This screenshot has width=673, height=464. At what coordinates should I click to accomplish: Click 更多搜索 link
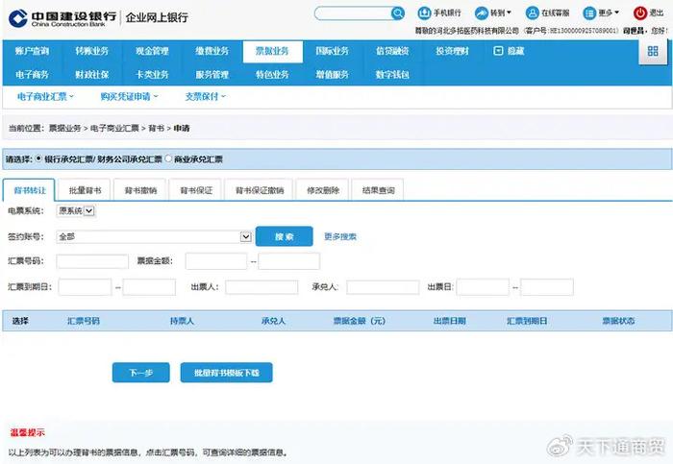[x=340, y=236]
